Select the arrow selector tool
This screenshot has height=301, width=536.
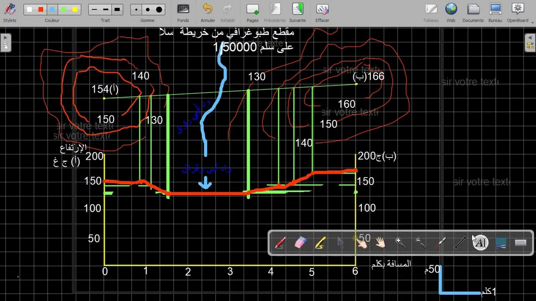340,242
